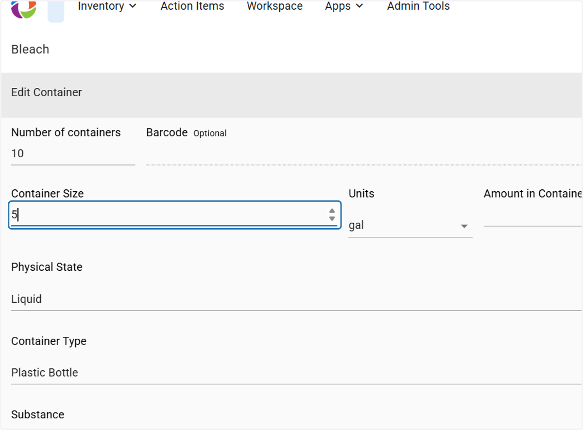Click the light blue square beside logo

(56, 12)
